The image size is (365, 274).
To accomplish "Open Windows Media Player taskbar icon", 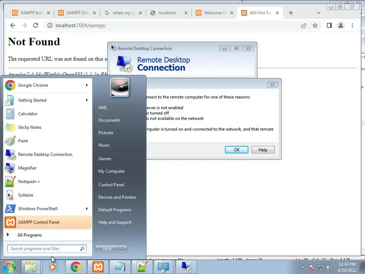I will click(x=53, y=267).
